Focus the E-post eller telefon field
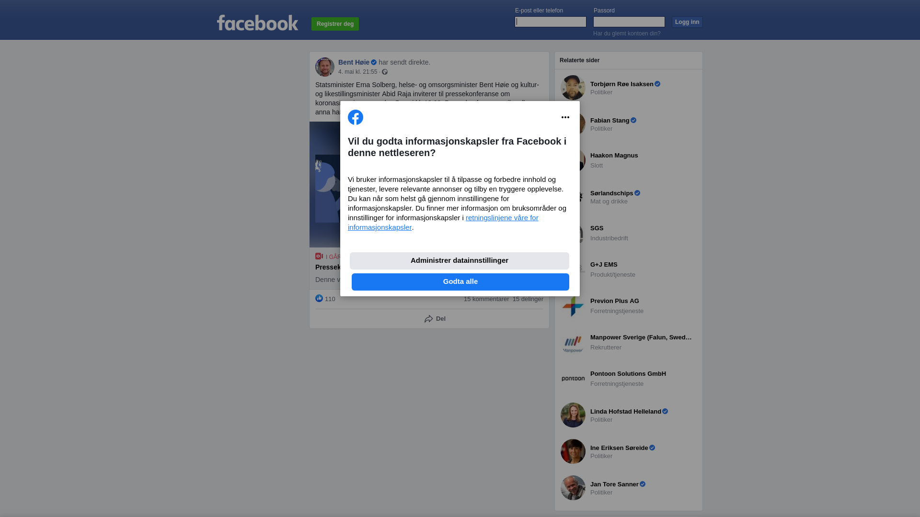The image size is (920, 517). click(x=551, y=22)
